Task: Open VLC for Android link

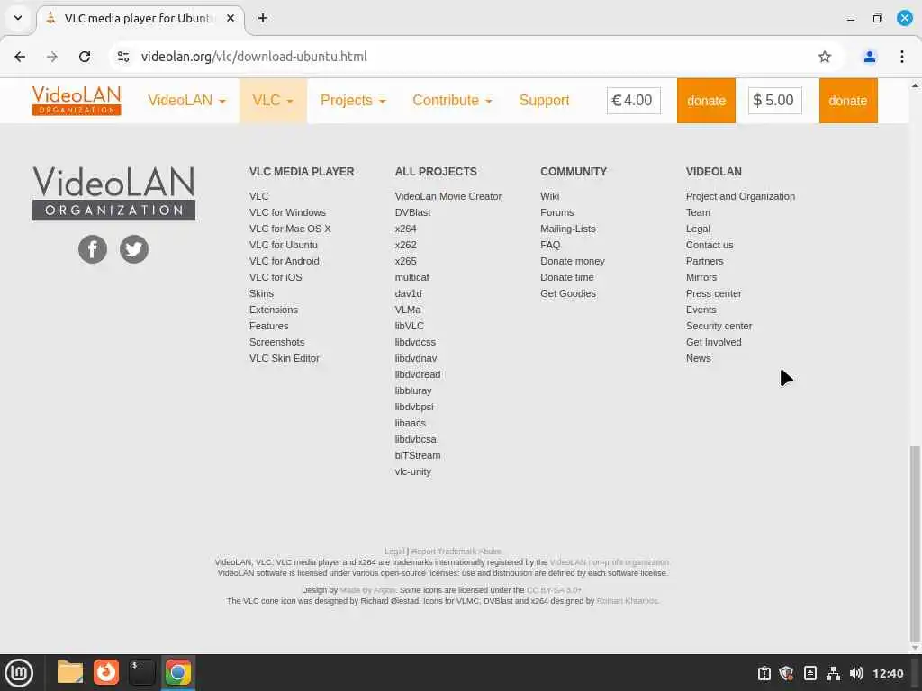Action: 284,261
